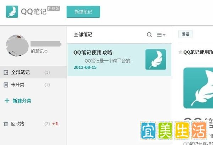Click the 新建笔记 button
The image size is (213, 145).
[83, 12]
